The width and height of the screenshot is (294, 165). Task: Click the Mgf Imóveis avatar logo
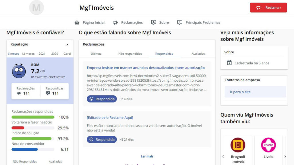[36, 7]
